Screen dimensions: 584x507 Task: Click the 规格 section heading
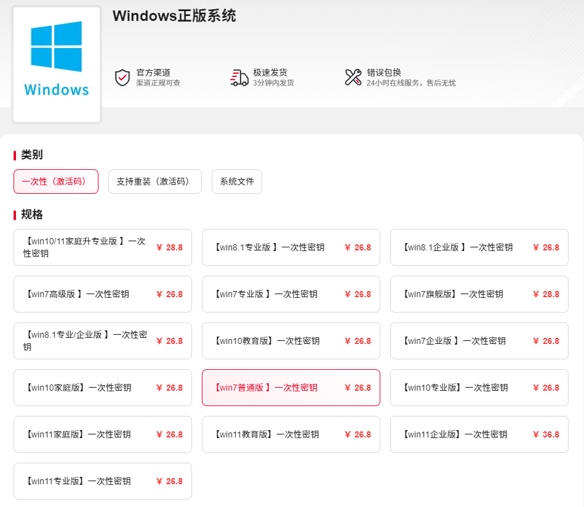click(x=32, y=215)
